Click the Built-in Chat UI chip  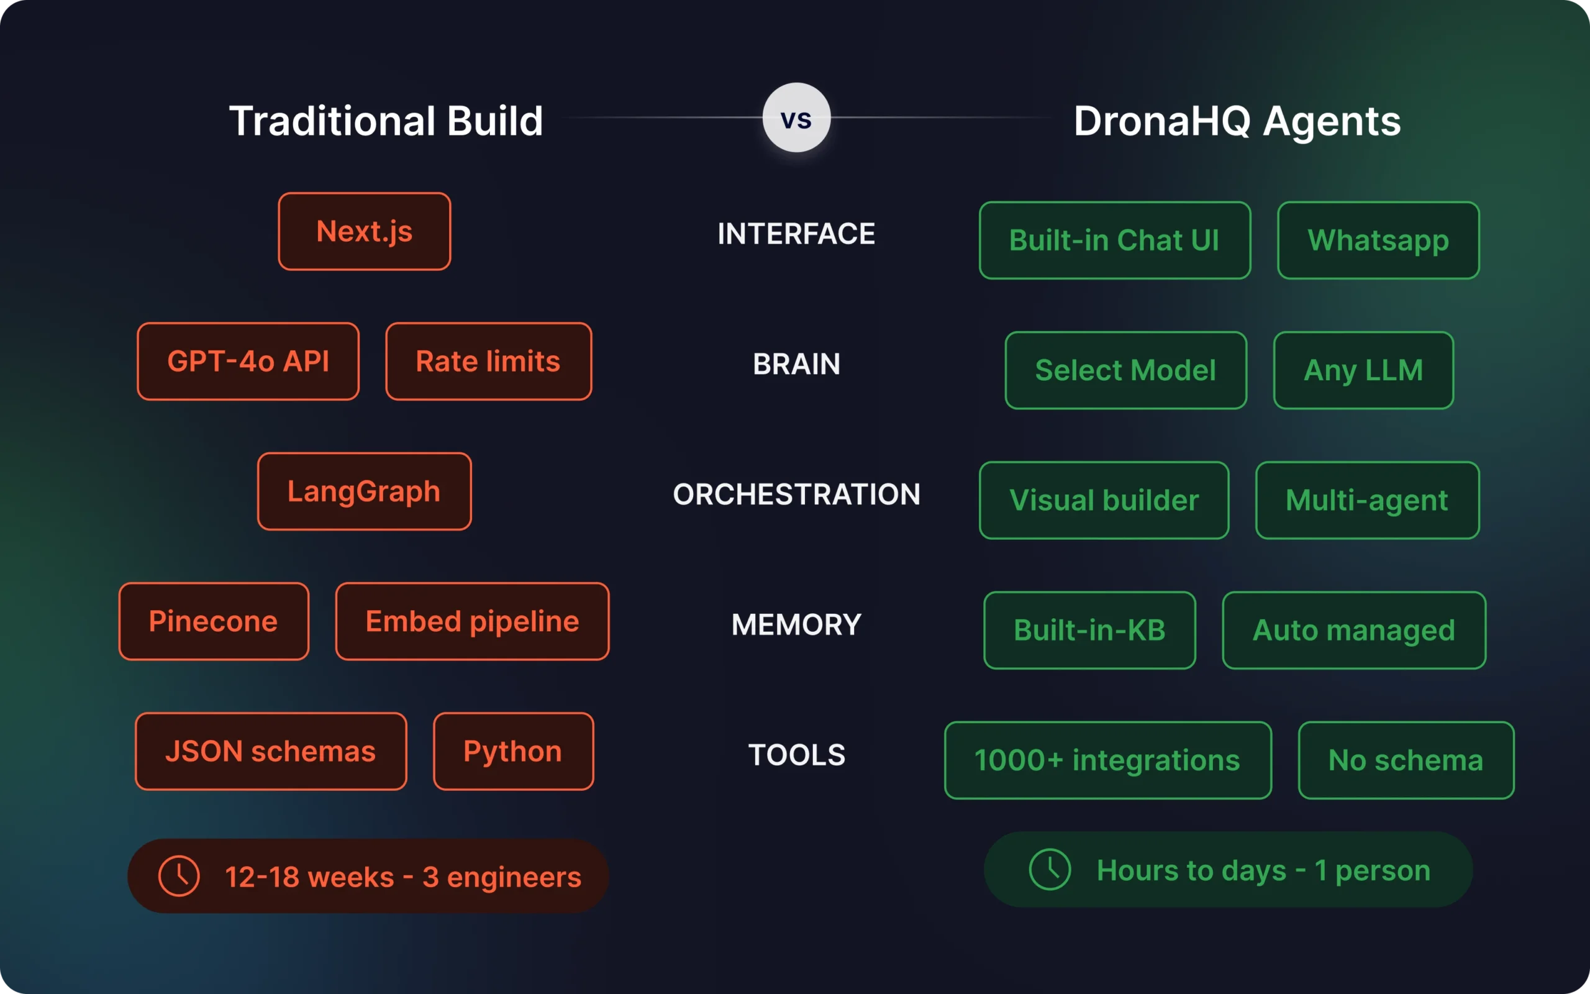click(x=1114, y=240)
